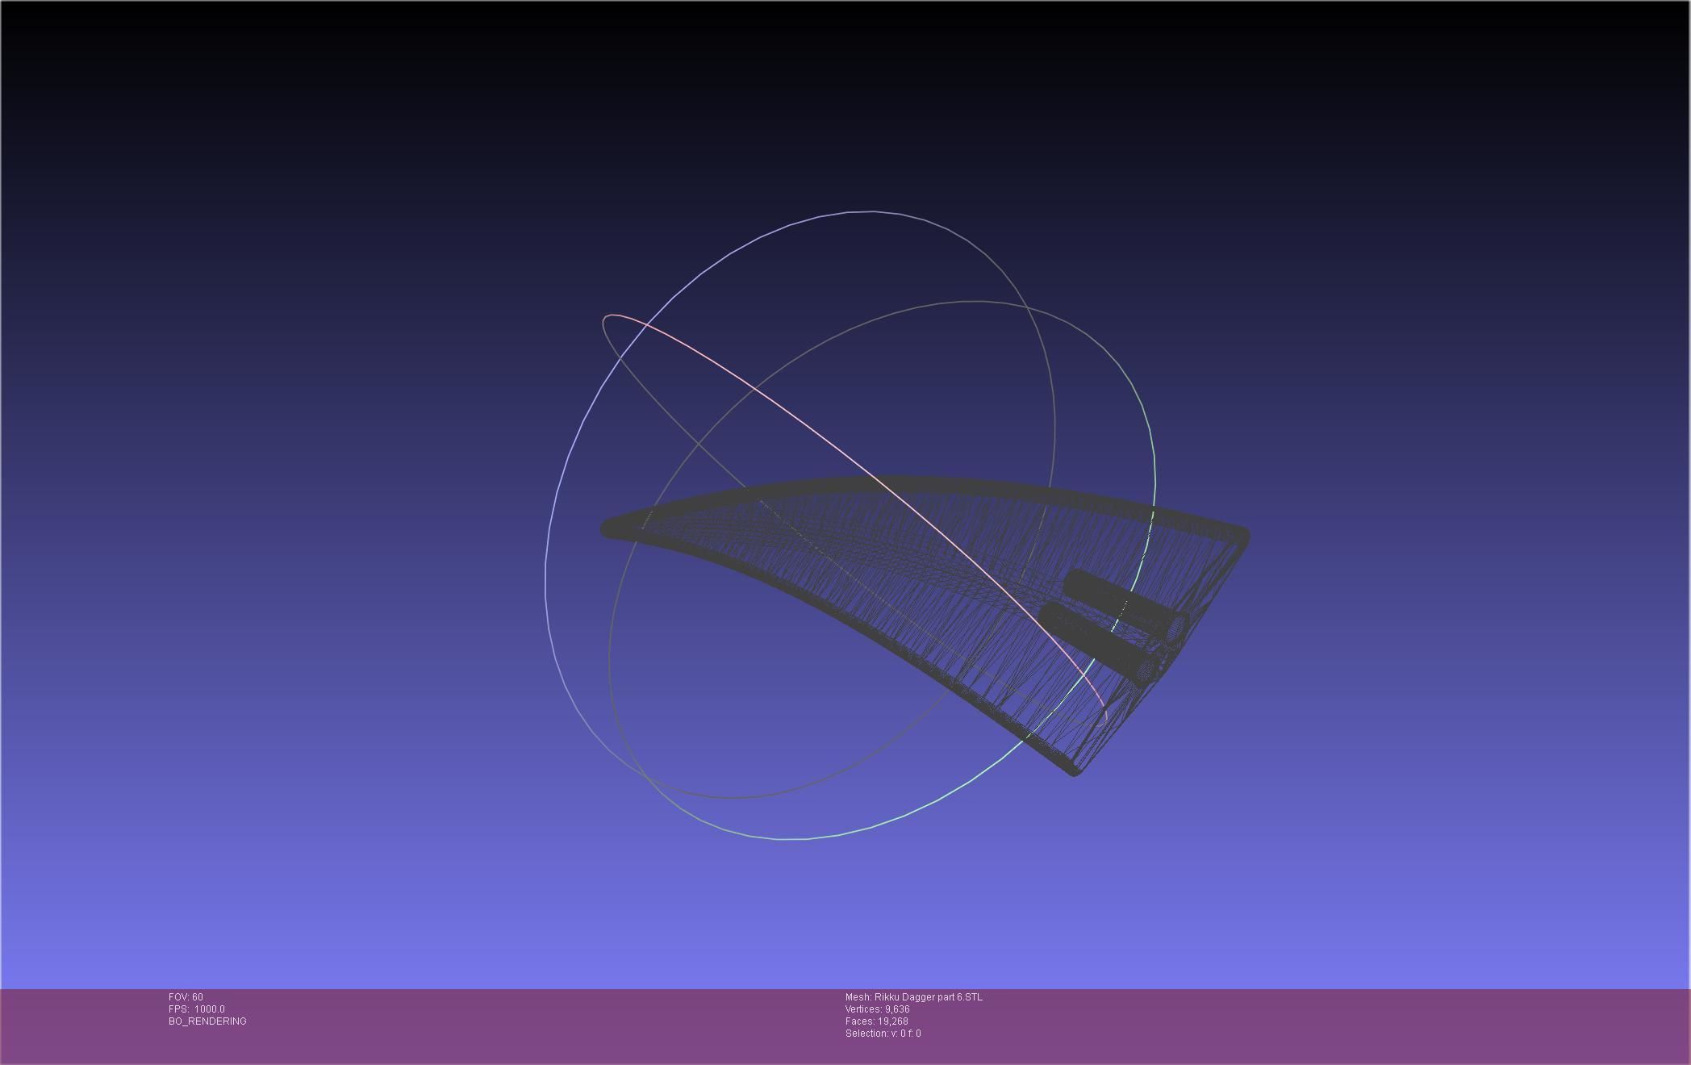Viewport: 1691px width, 1065px height.
Task: Click the 'FPS: 1000.0' readout
Action: pyautogui.click(x=197, y=1009)
